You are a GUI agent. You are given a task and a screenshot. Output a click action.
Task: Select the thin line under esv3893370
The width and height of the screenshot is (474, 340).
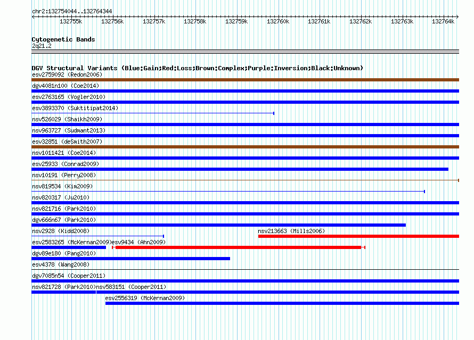click(x=153, y=113)
